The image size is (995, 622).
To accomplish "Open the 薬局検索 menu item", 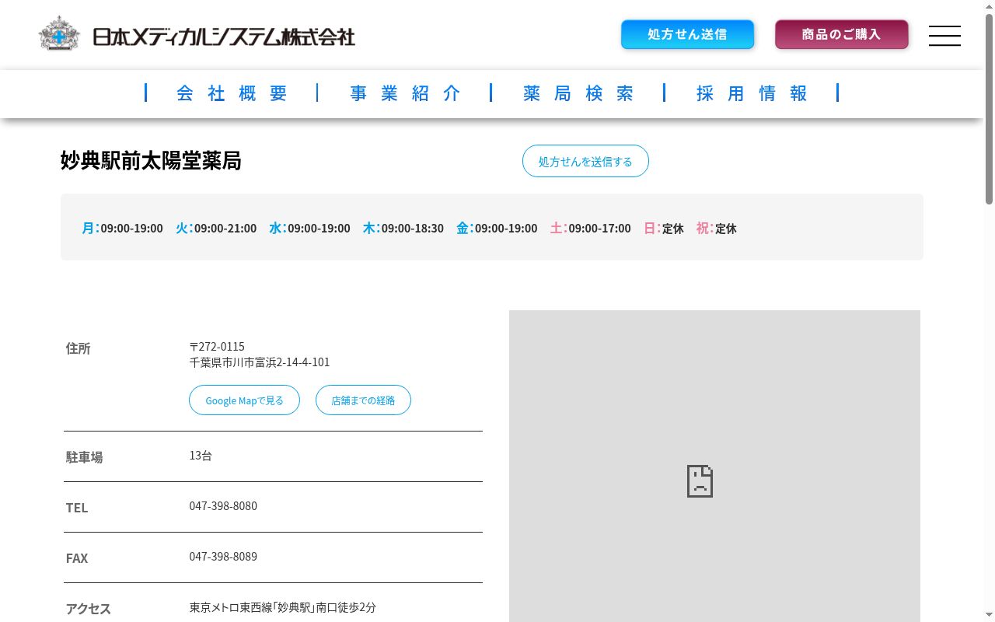I will click(578, 93).
